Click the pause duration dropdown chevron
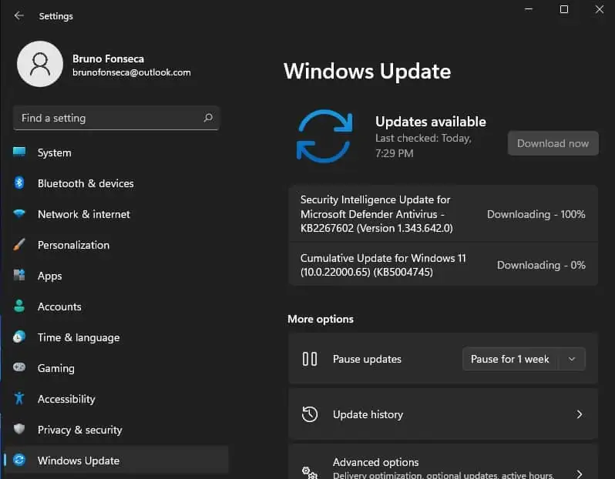615x479 pixels. click(572, 359)
